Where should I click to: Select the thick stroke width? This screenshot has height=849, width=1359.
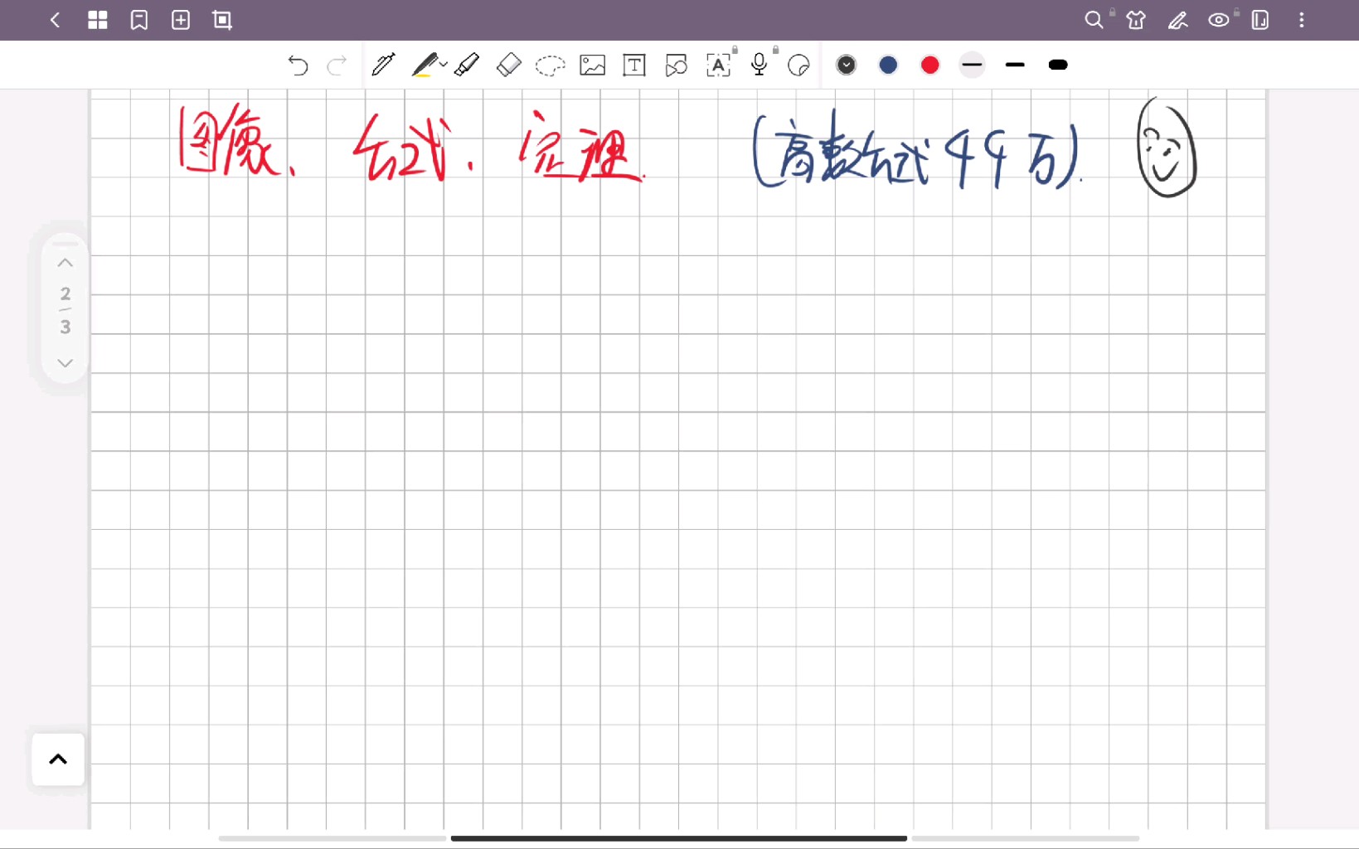click(1058, 65)
